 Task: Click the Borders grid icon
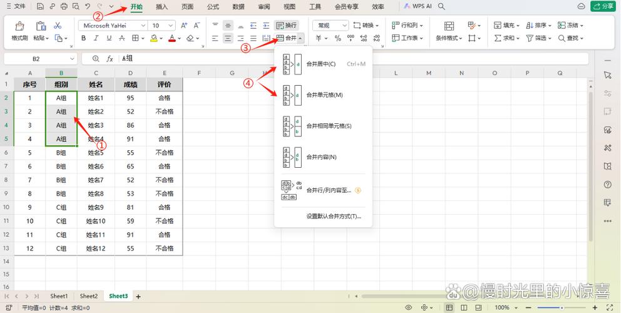click(135, 38)
